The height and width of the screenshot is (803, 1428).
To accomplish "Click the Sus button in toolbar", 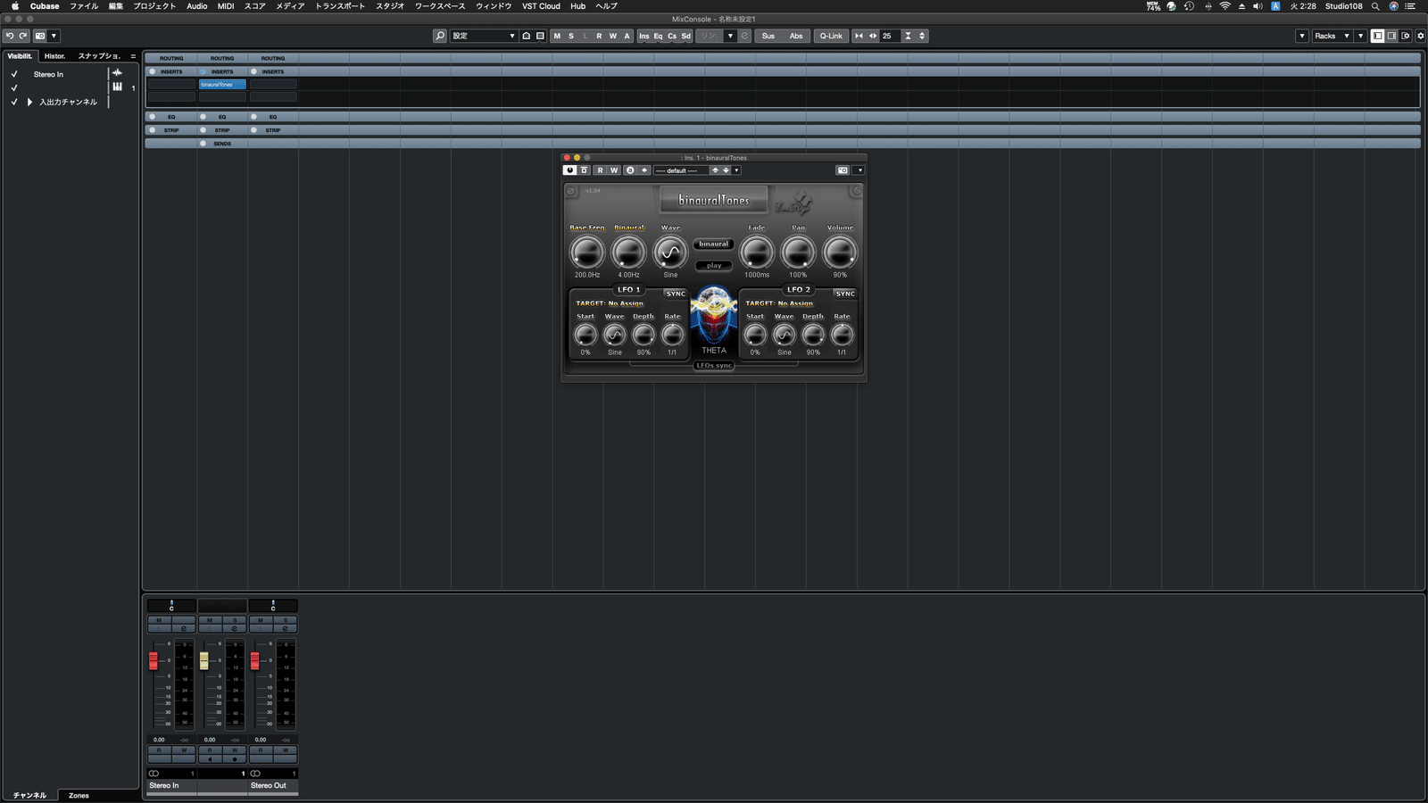I will 768,36.
